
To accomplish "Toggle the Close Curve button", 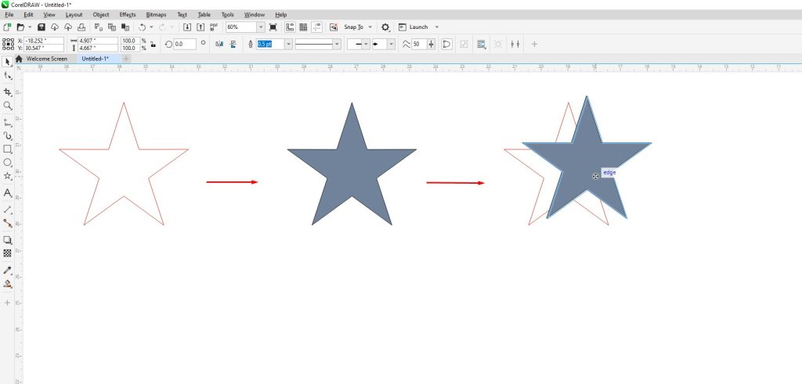I will tap(446, 45).
